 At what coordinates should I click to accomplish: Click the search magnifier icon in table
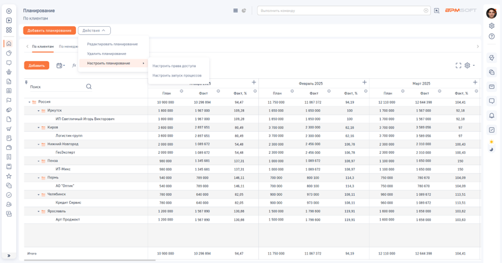point(89,86)
